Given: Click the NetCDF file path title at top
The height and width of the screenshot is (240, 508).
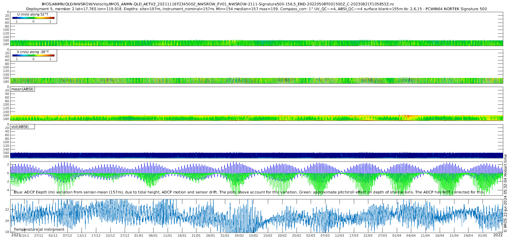Looking at the screenshot, I should [x=218, y=4].
